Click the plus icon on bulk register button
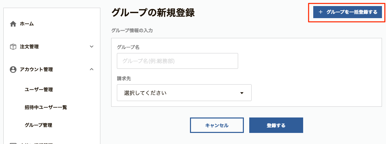Viewport: 386px width, 144px height. tap(320, 12)
